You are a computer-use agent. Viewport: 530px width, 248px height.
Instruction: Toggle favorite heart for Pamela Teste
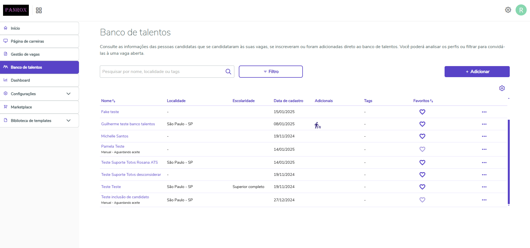422,149
